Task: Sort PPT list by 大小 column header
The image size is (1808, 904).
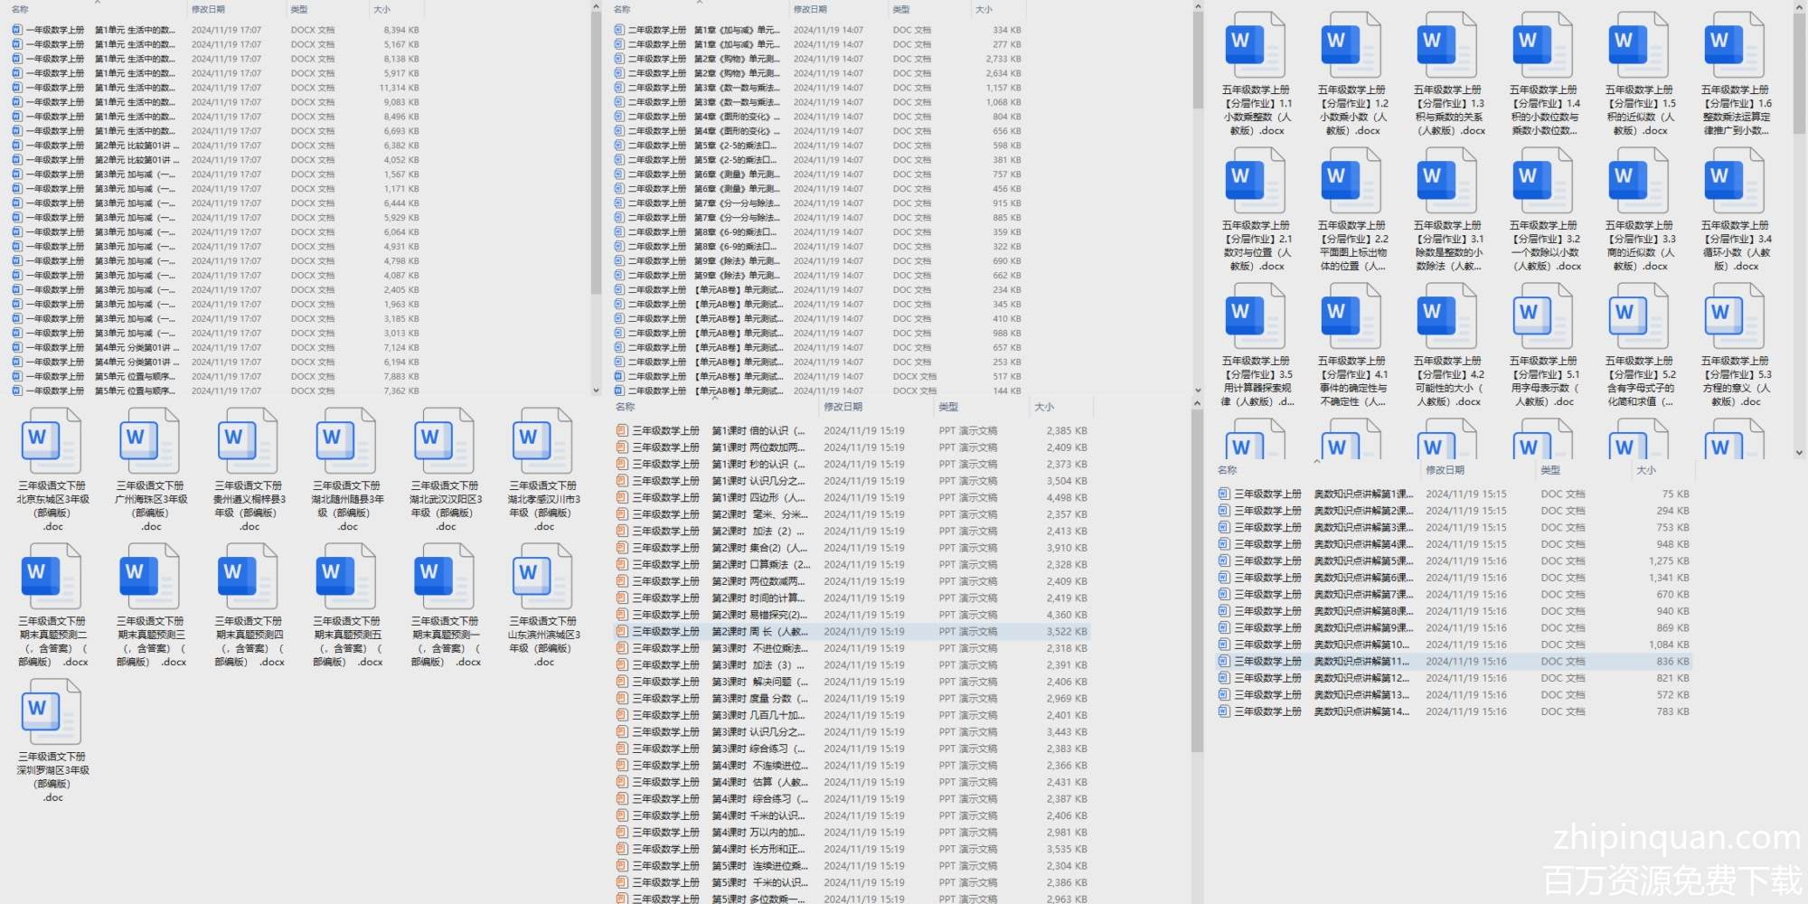Action: (1044, 408)
